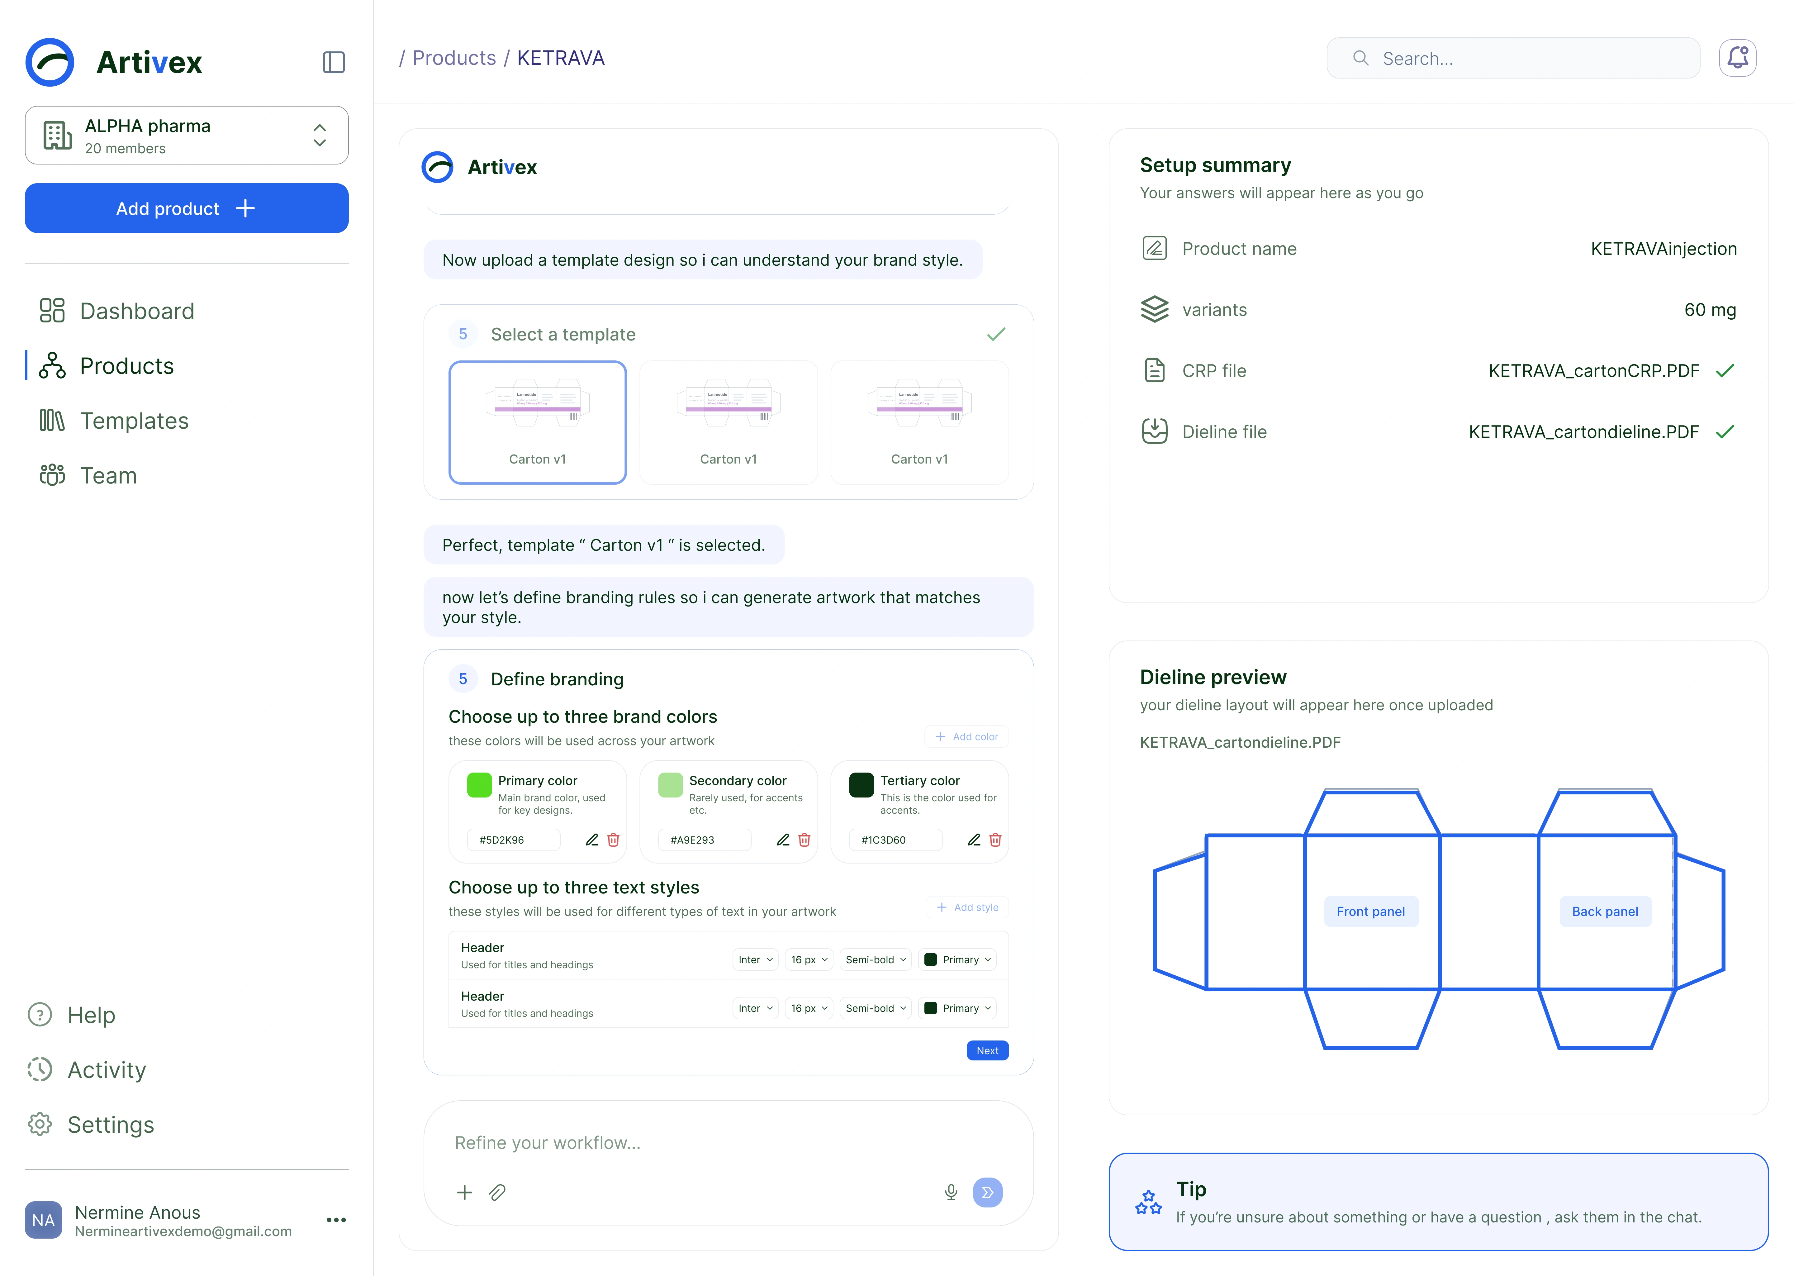This screenshot has height=1276, width=1794.
Task: Click the #5D2K96 hex field
Action: tap(513, 840)
